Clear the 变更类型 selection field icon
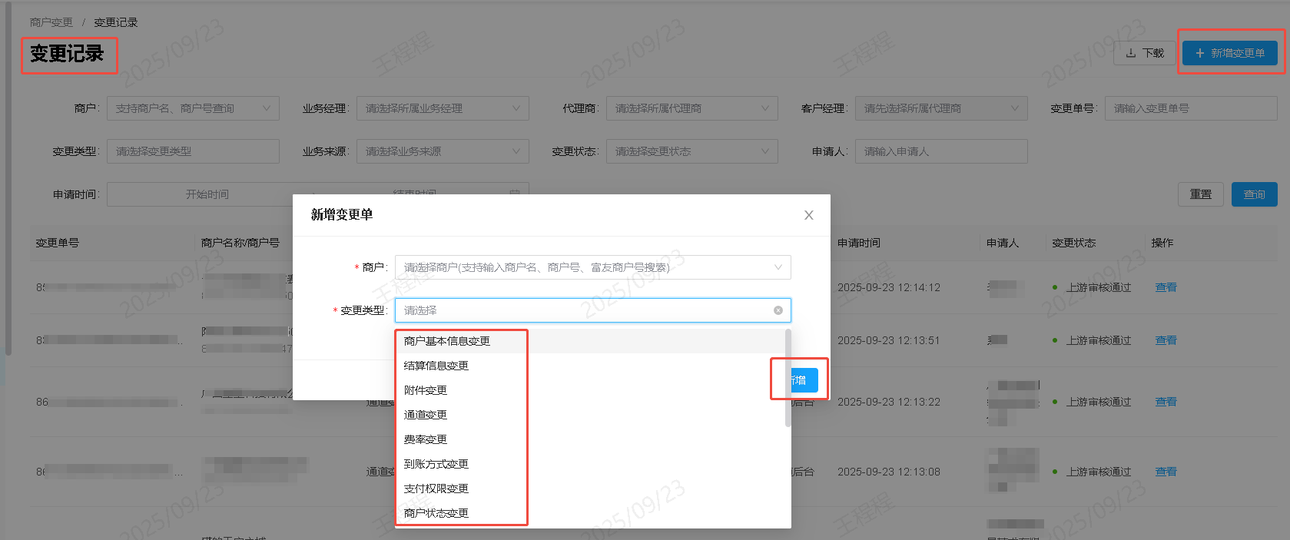 pyautogui.click(x=778, y=310)
